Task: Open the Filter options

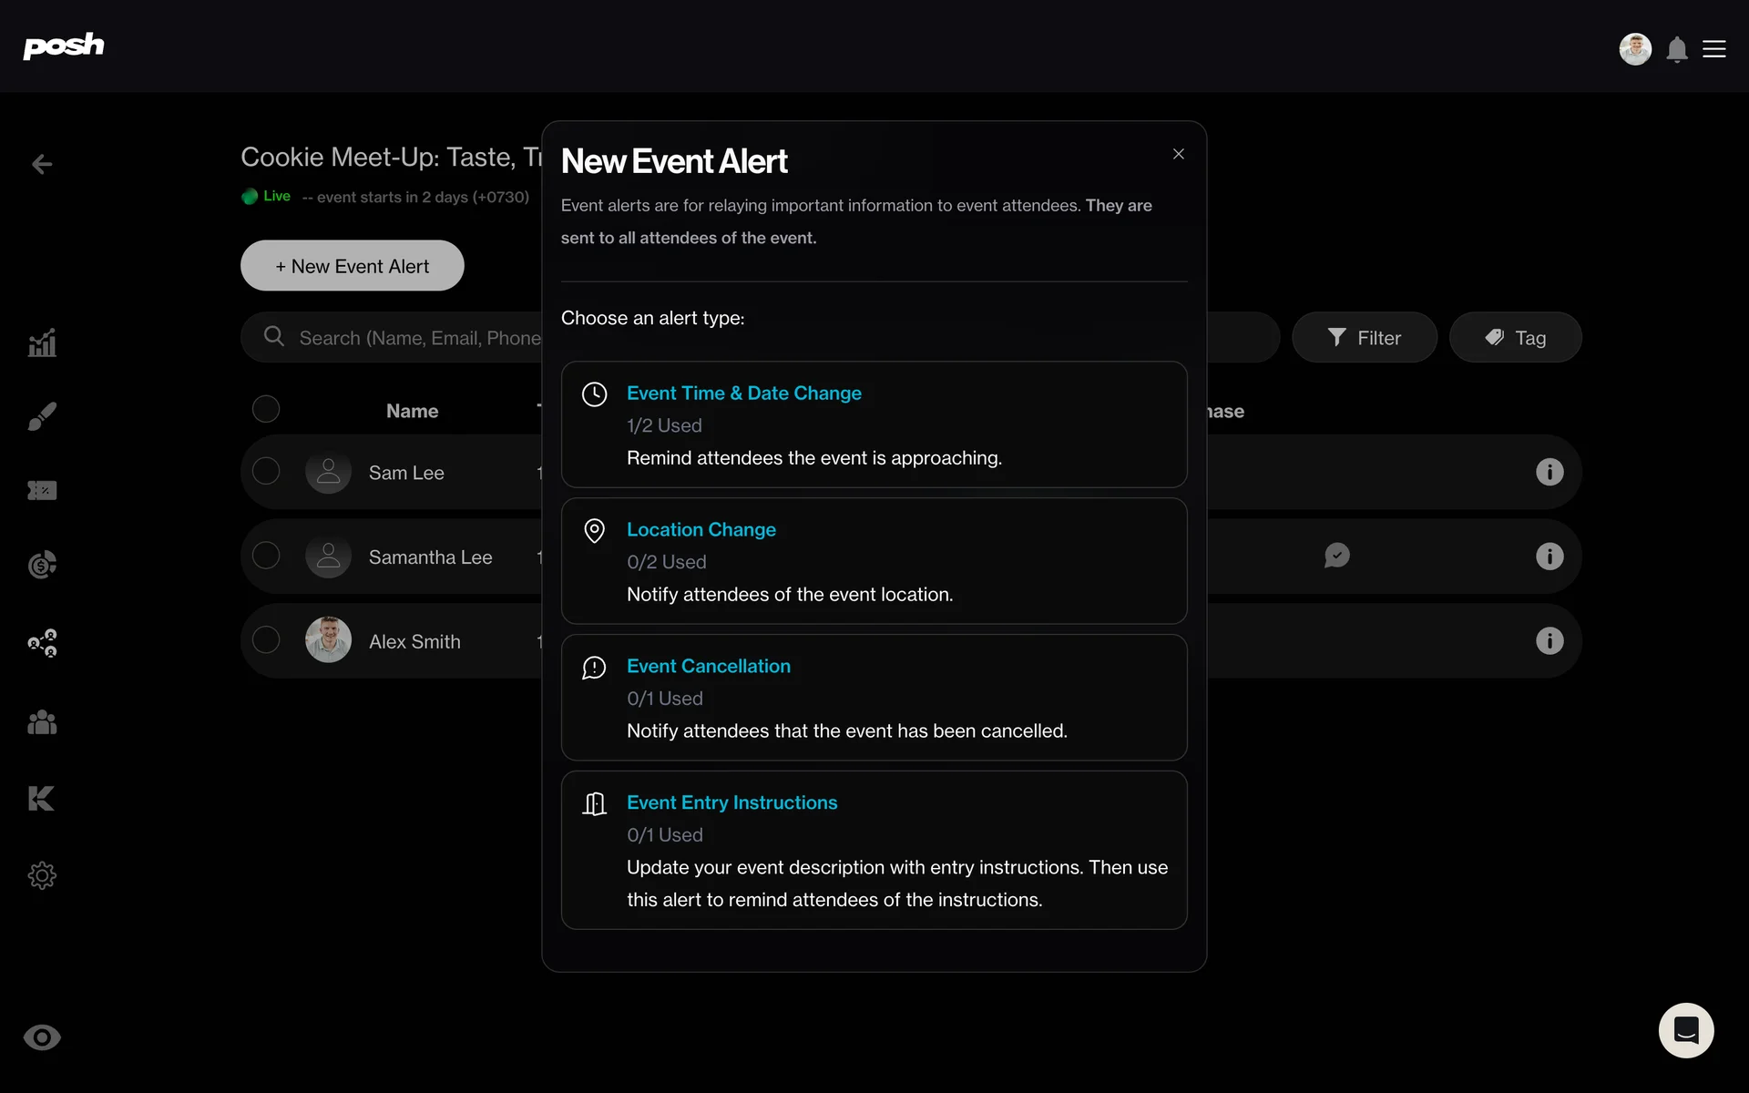Action: point(1364,338)
